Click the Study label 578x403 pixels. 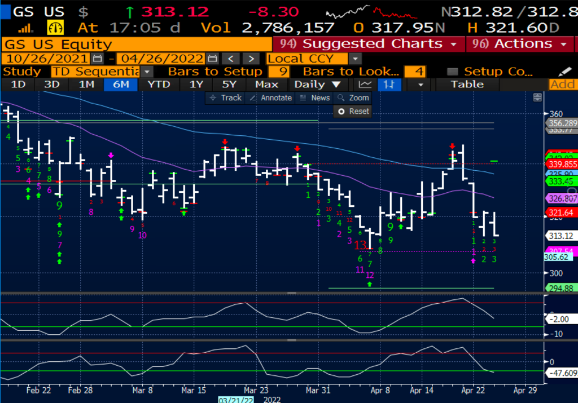coord(21,72)
